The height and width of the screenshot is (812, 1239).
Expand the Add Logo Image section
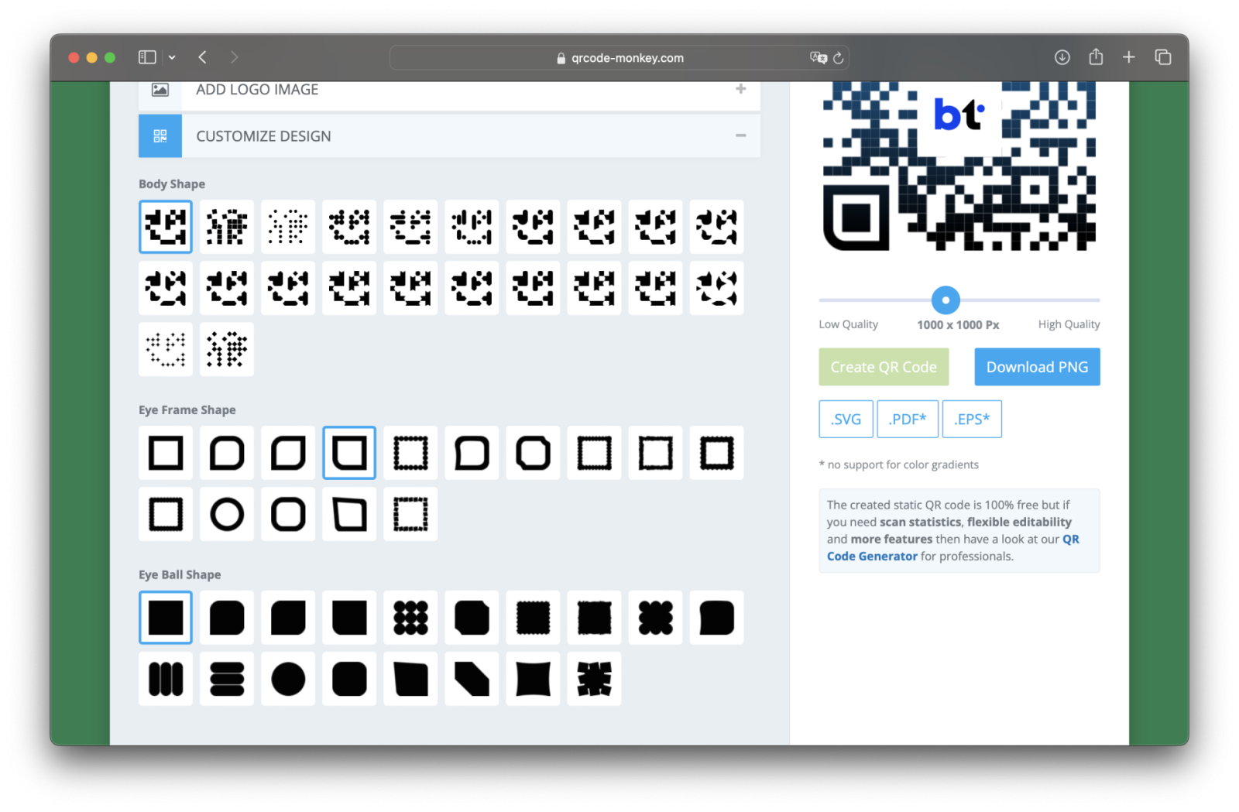(x=740, y=89)
